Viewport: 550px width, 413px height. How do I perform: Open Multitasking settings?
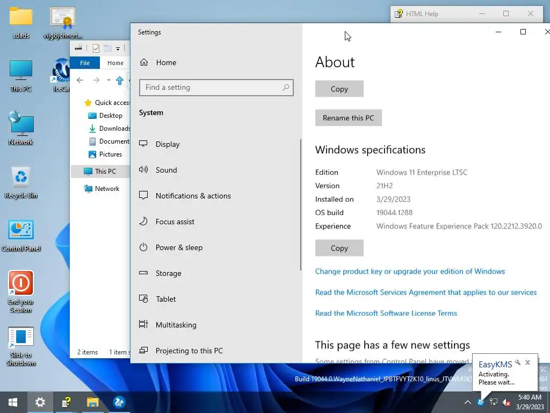pyautogui.click(x=216, y=325)
